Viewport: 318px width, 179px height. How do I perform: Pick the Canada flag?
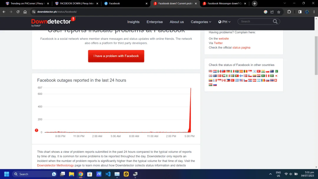[224, 80]
